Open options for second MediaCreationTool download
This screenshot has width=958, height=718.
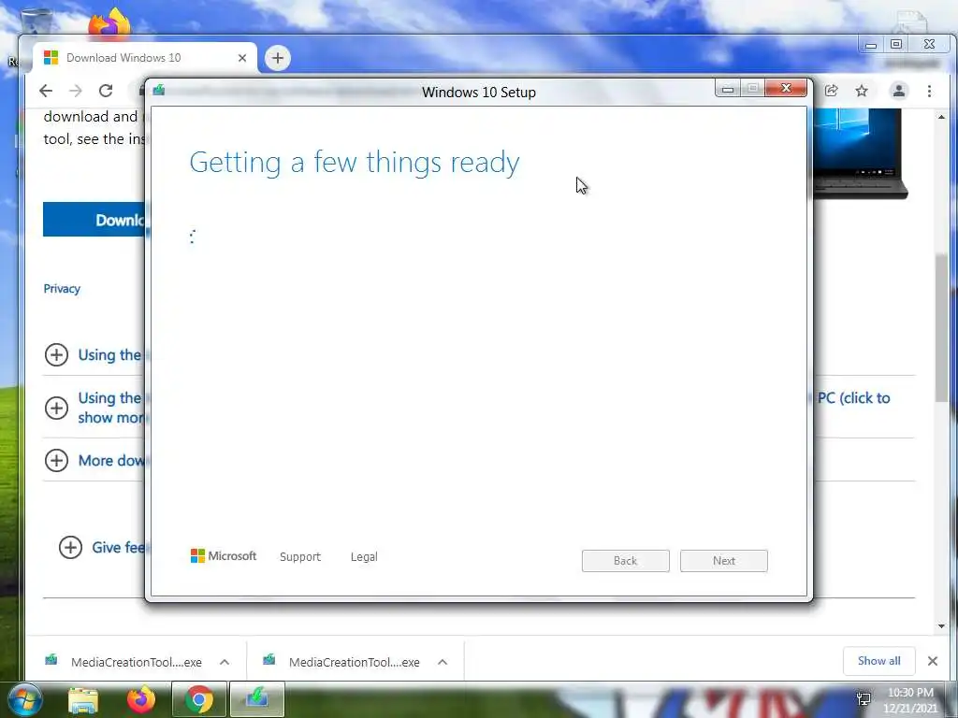[443, 663]
